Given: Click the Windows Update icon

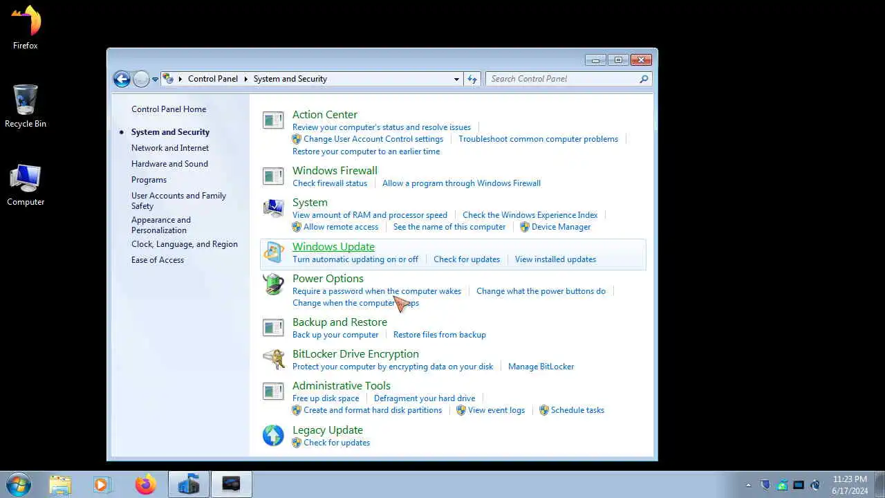Looking at the screenshot, I should (x=273, y=252).
